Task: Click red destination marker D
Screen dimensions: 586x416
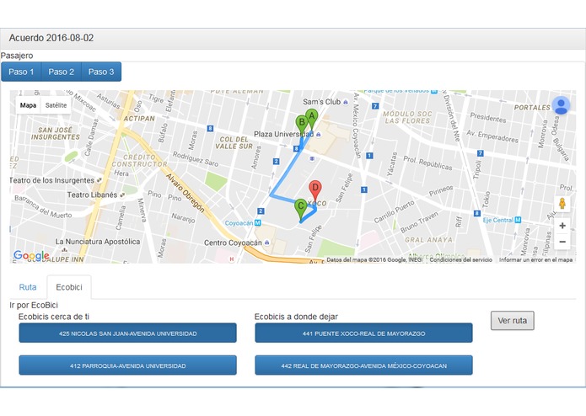Action: 315,190
